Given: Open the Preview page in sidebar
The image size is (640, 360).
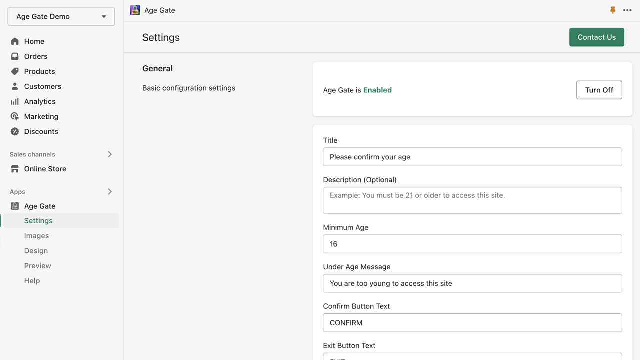Looking at the screenshot, I should 37,266.
